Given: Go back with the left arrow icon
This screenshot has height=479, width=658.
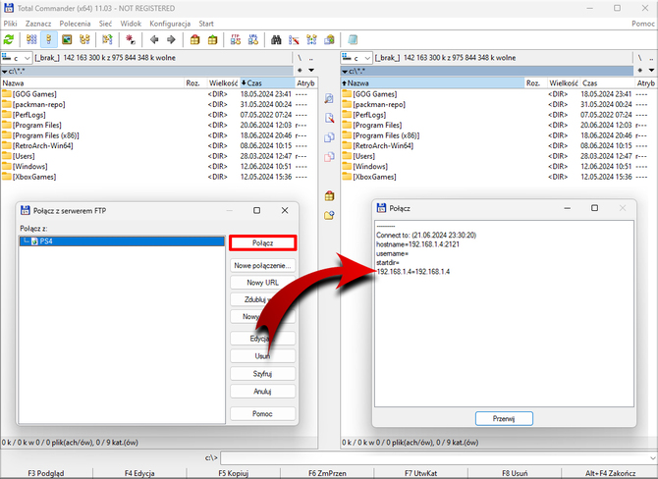Looking at the screenshot, I should point(154,40).
